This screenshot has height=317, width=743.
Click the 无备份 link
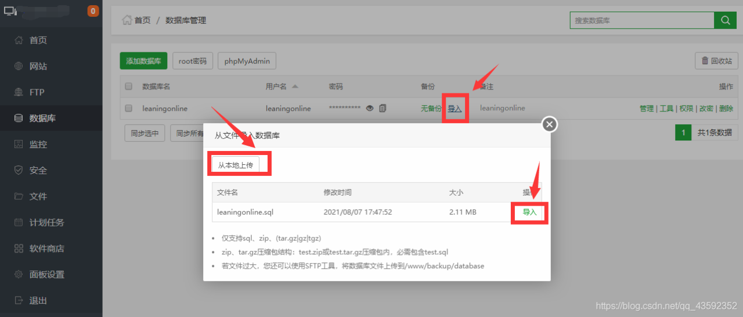point(431,108)
